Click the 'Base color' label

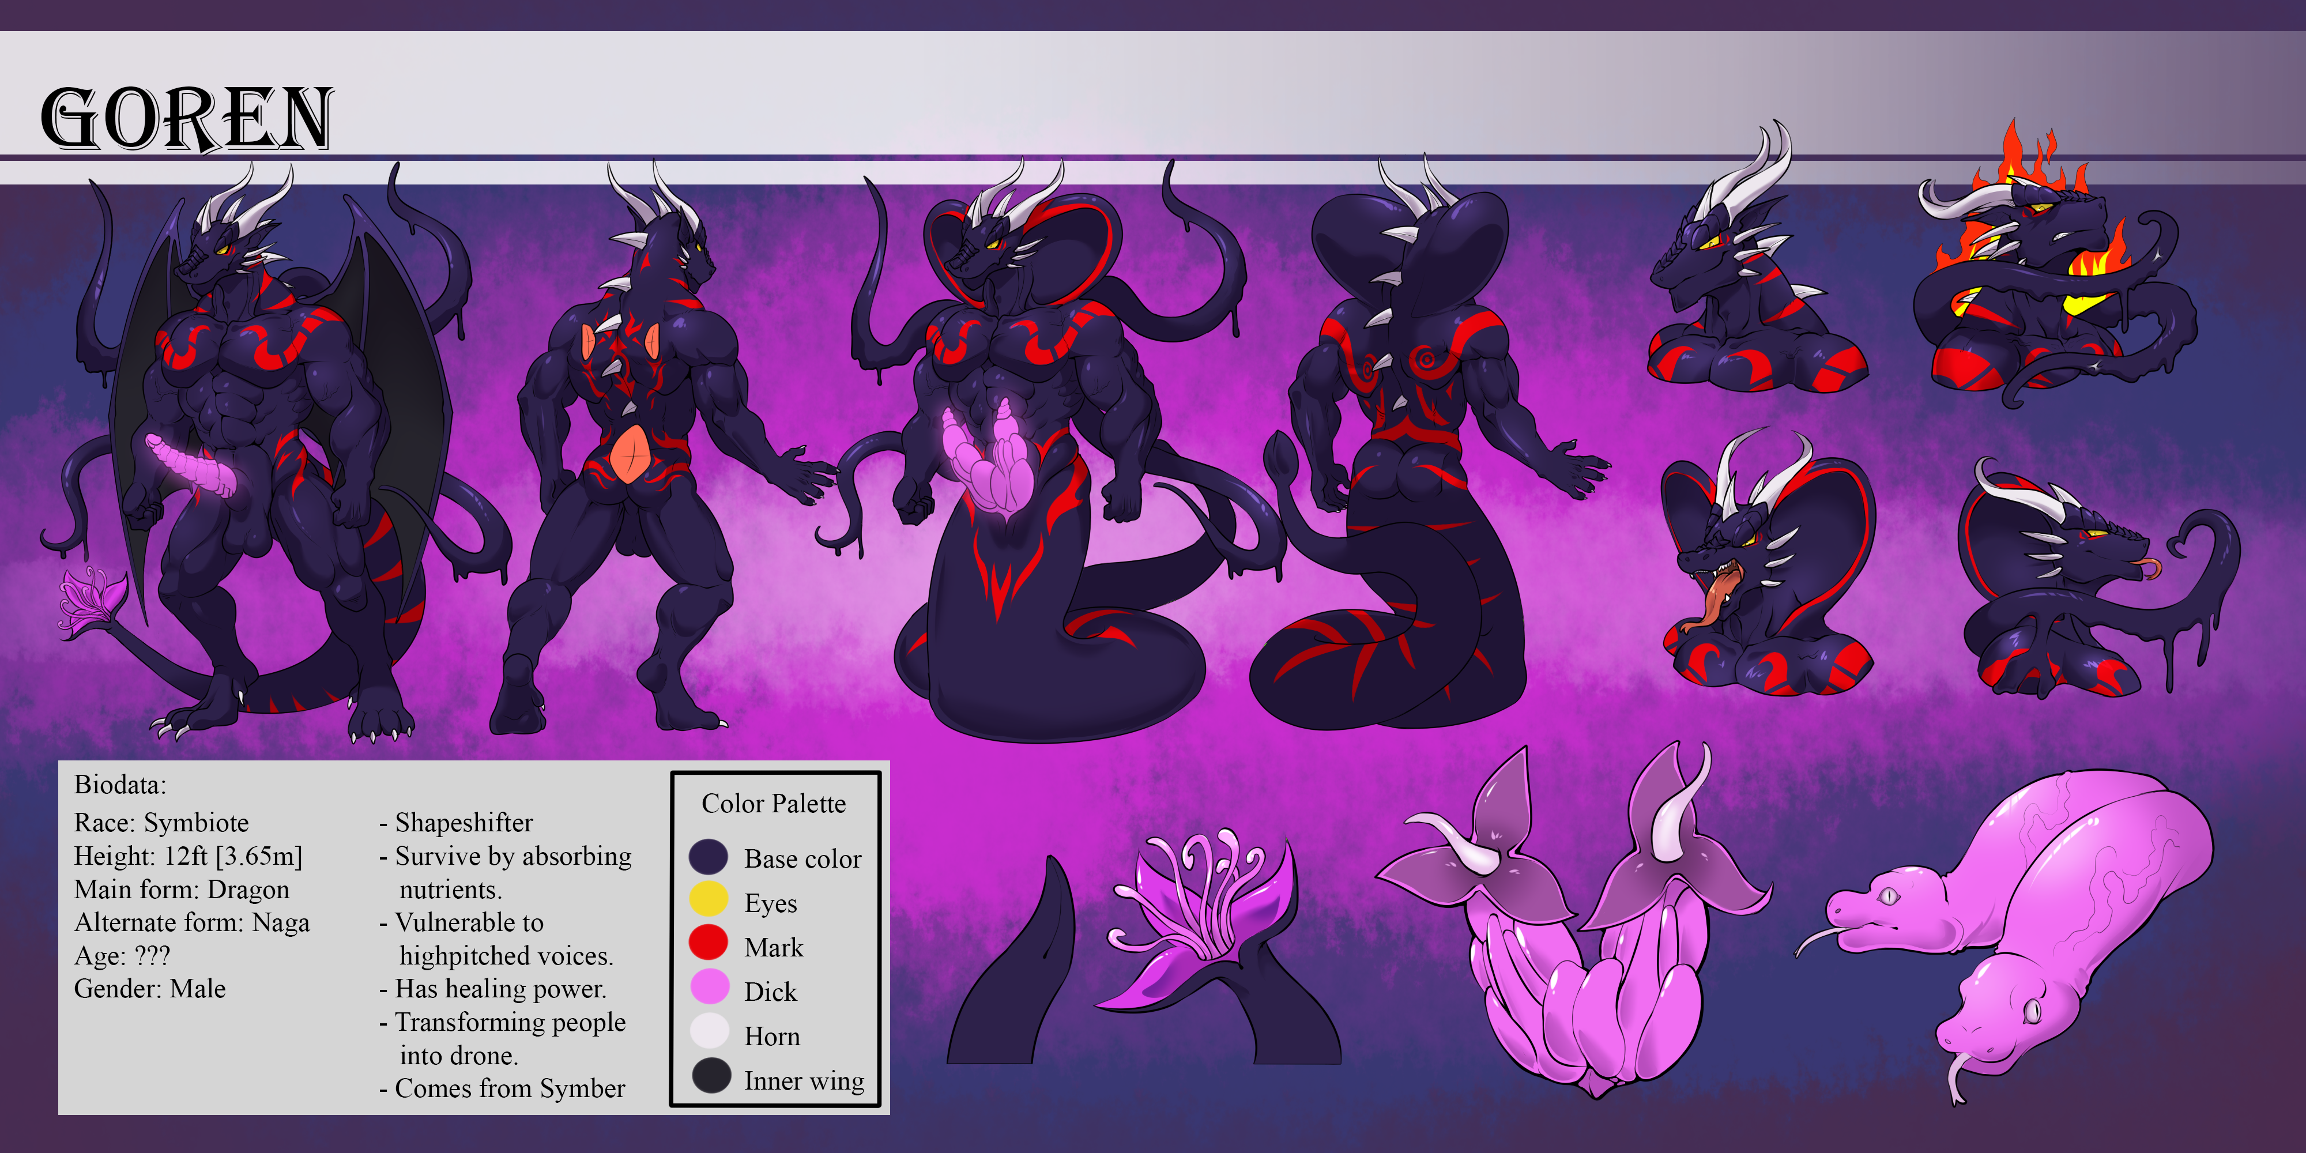(803, 858)
